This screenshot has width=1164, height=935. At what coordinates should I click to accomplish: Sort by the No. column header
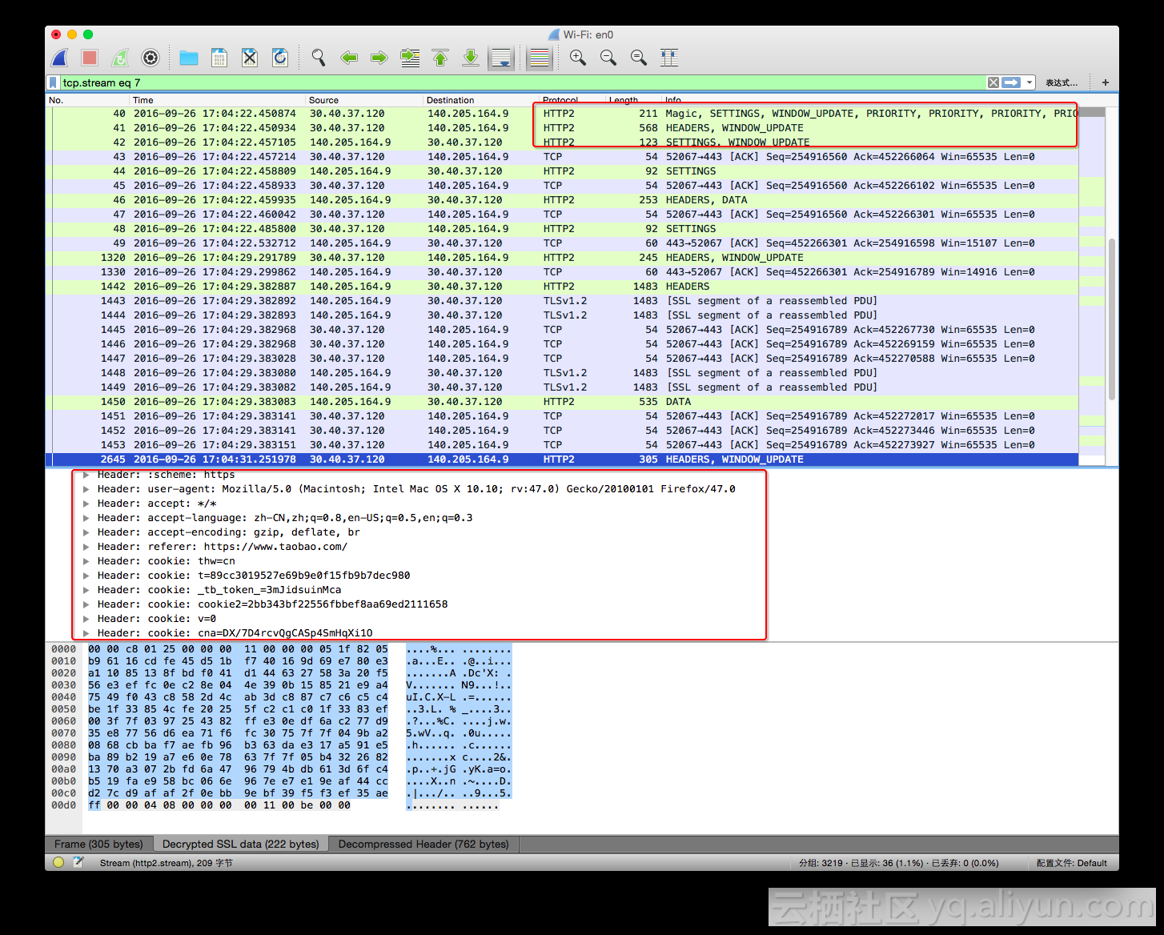coord(86,100)
